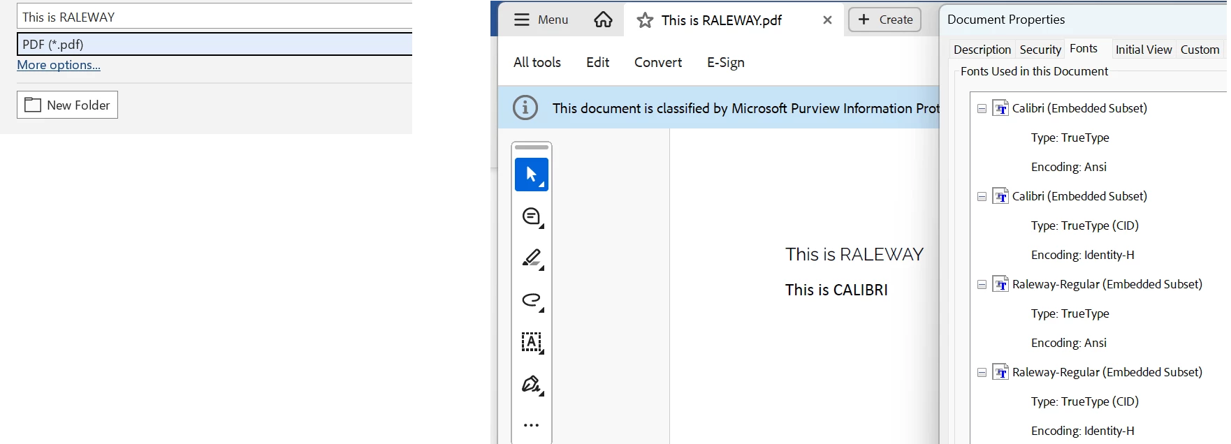Close the This is RALEWAY.pdf tab

pyautogui.click(x=827, y=20)
